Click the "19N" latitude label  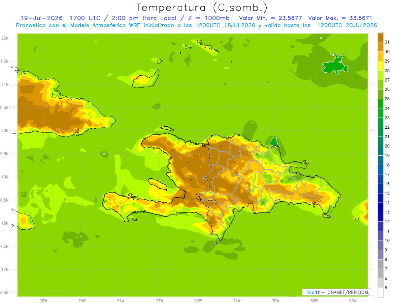pos(5,177)
